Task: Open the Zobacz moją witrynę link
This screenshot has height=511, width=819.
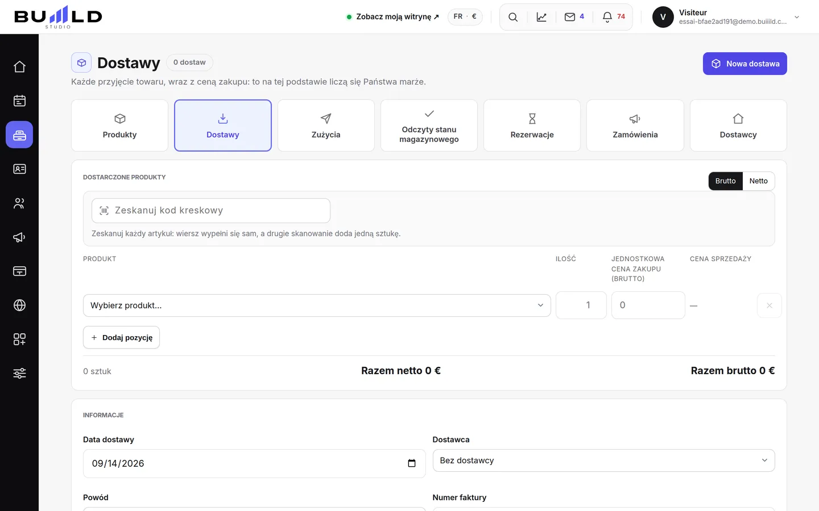Action: (393, 17)
